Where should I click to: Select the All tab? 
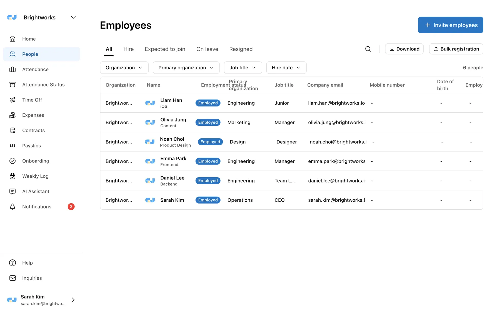(x=109, y=49)
